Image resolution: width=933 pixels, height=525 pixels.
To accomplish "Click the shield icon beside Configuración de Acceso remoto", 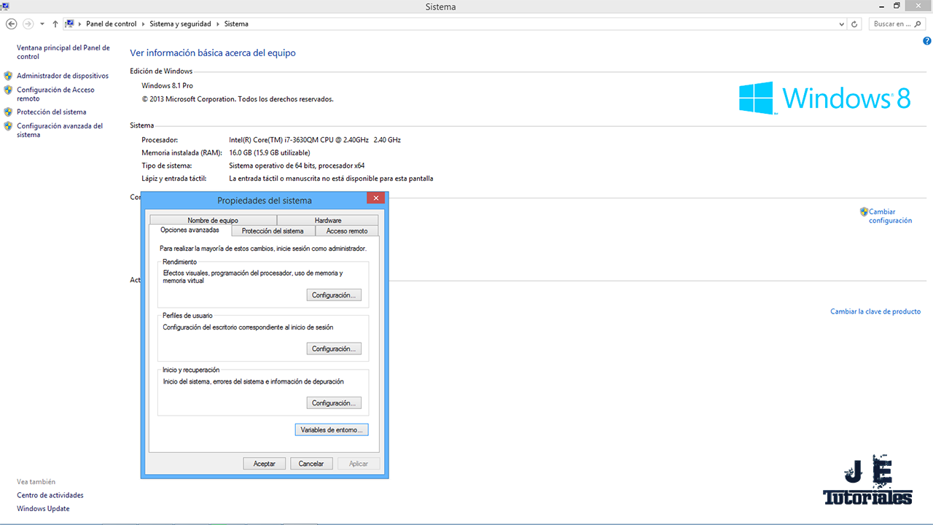I will pos(8,90).
